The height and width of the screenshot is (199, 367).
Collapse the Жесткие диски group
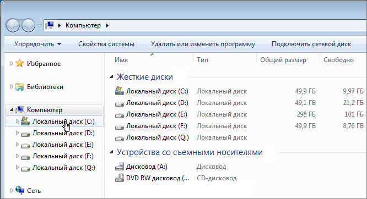(x=112, y=76)
